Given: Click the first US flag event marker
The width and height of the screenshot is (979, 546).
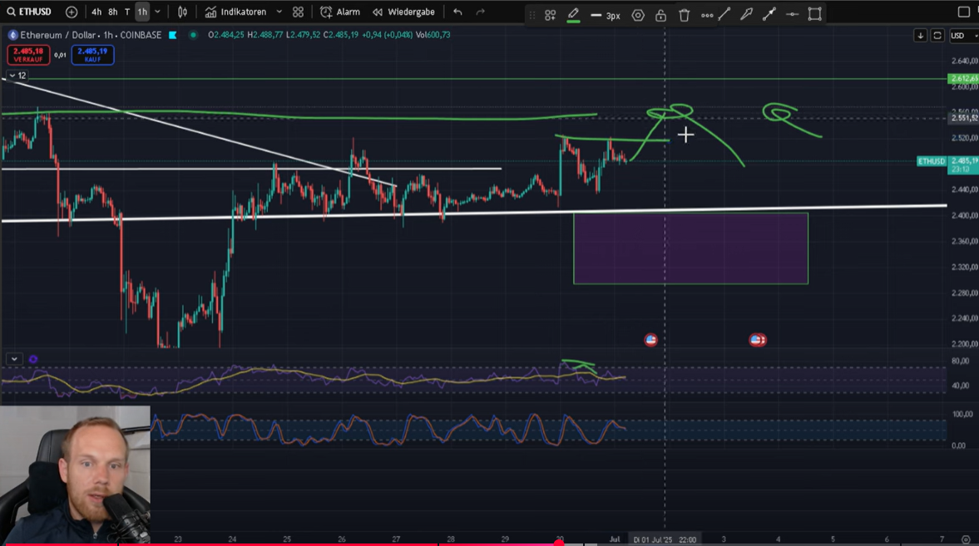Looking at the screenshot, I should coord(650,339).
